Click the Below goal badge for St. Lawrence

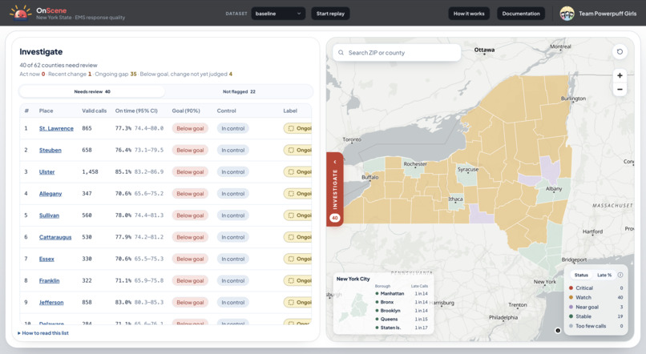coord(190,128)
